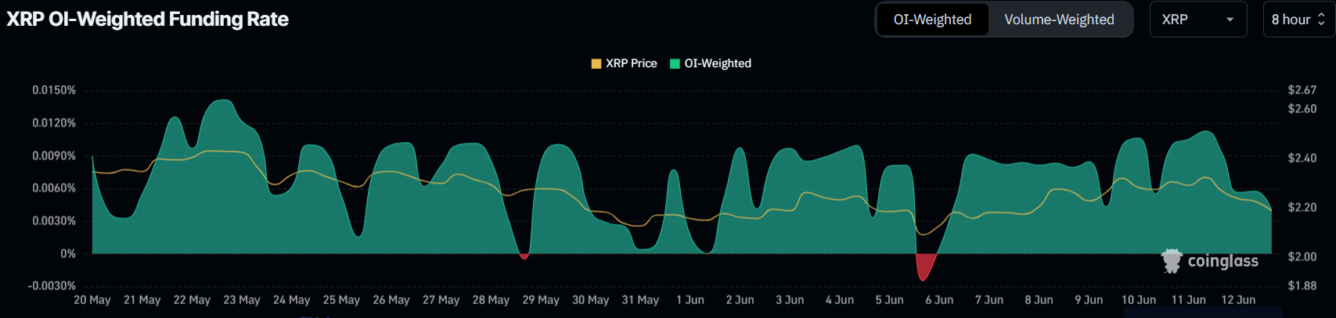Click the $2.67 price axis label
Image resolution: width=1336 pixels, height=318 pixels.
click(1302, 90)
